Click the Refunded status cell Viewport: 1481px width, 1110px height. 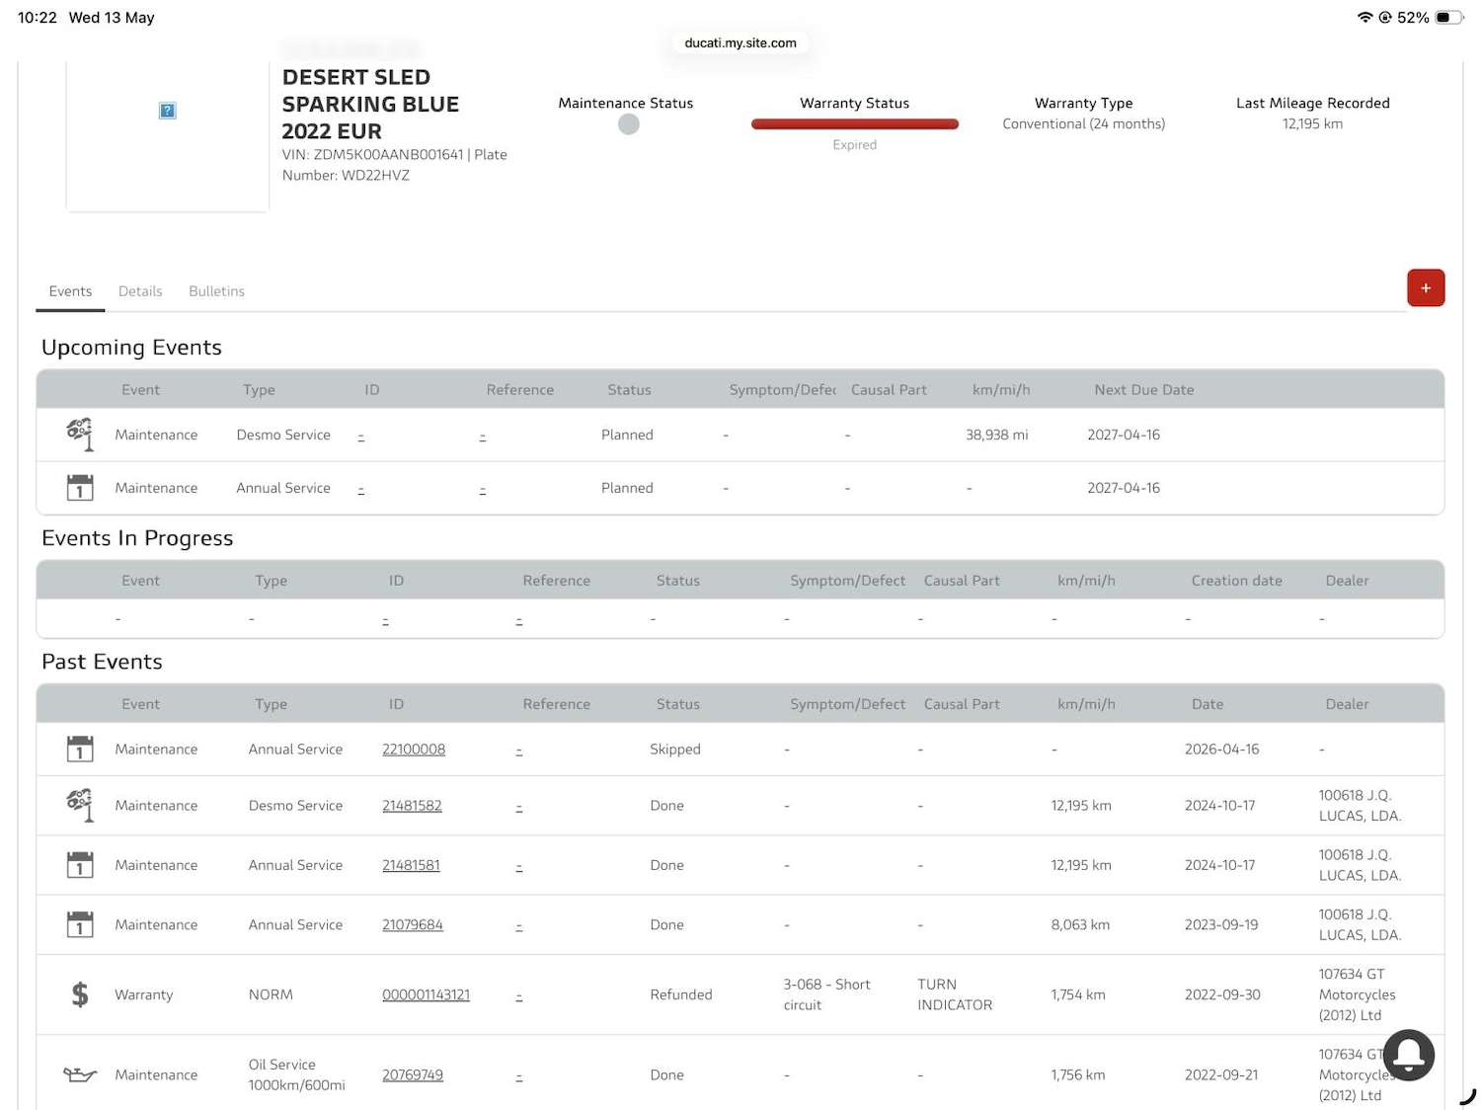click(680, 994)
